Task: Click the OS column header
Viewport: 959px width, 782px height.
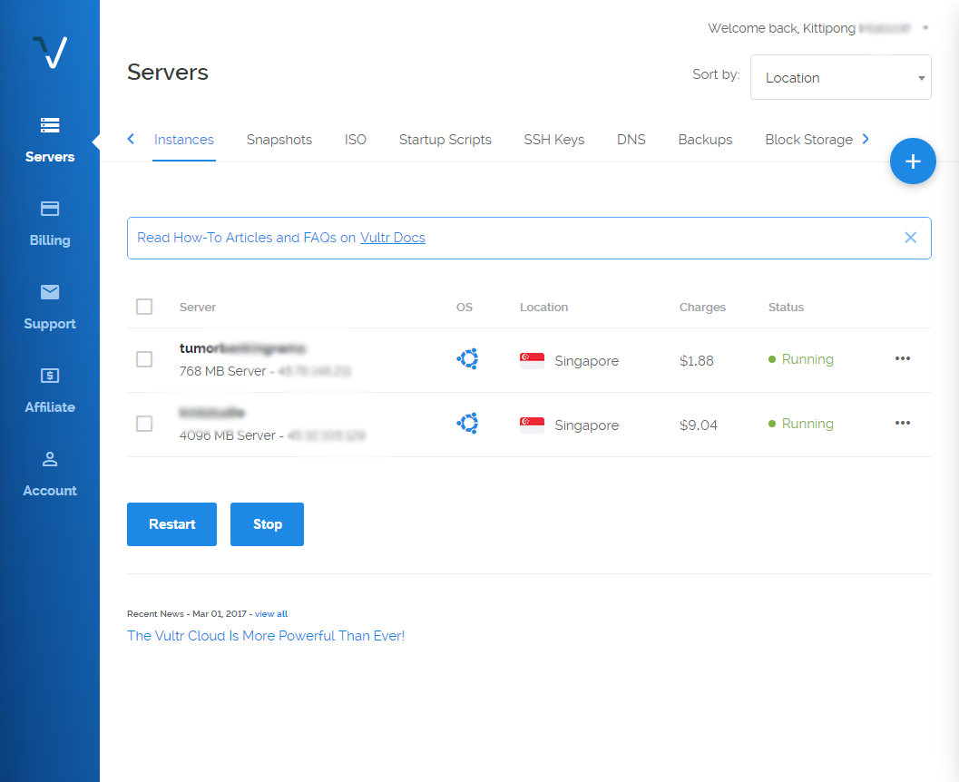Action: [465, 307]
